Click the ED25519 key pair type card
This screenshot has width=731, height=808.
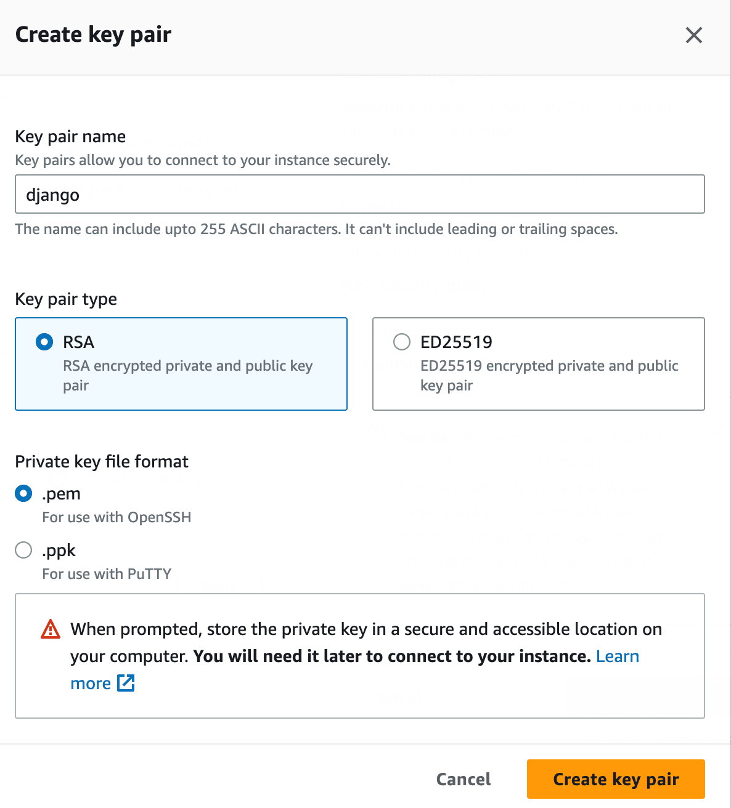(539, 364)
